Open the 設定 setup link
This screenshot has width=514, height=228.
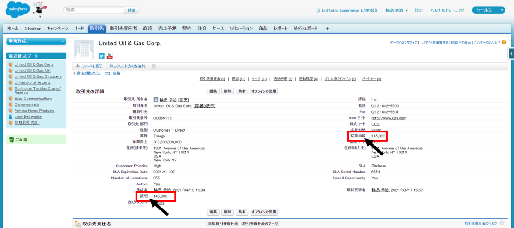[419, 10]
